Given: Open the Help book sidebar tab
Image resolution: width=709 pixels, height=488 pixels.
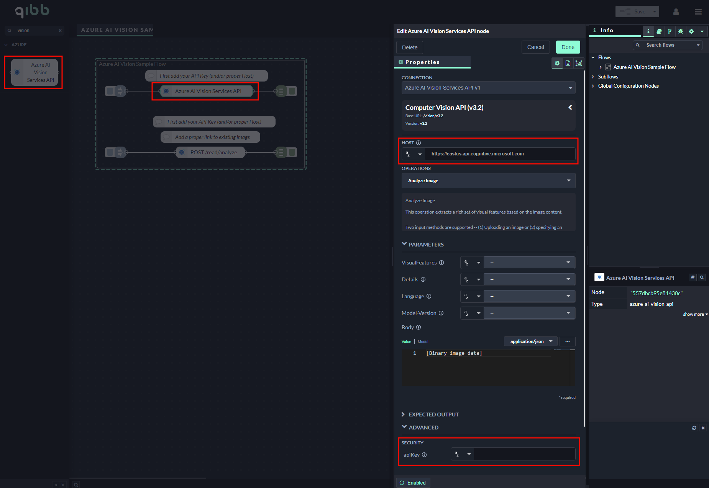Looking at the screenshot, I should [659, 31].
